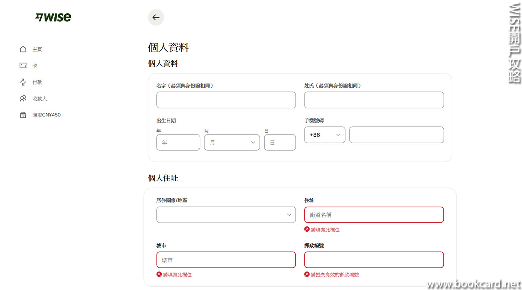The image size is (522, 290).
Task: Click the recipients people icon
Action: pyautogui.click(x=23, y=99)
